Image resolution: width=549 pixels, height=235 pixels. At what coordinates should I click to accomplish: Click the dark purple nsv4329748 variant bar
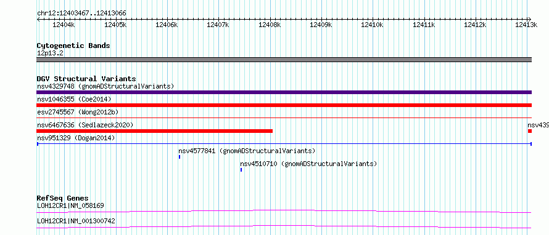284,92
